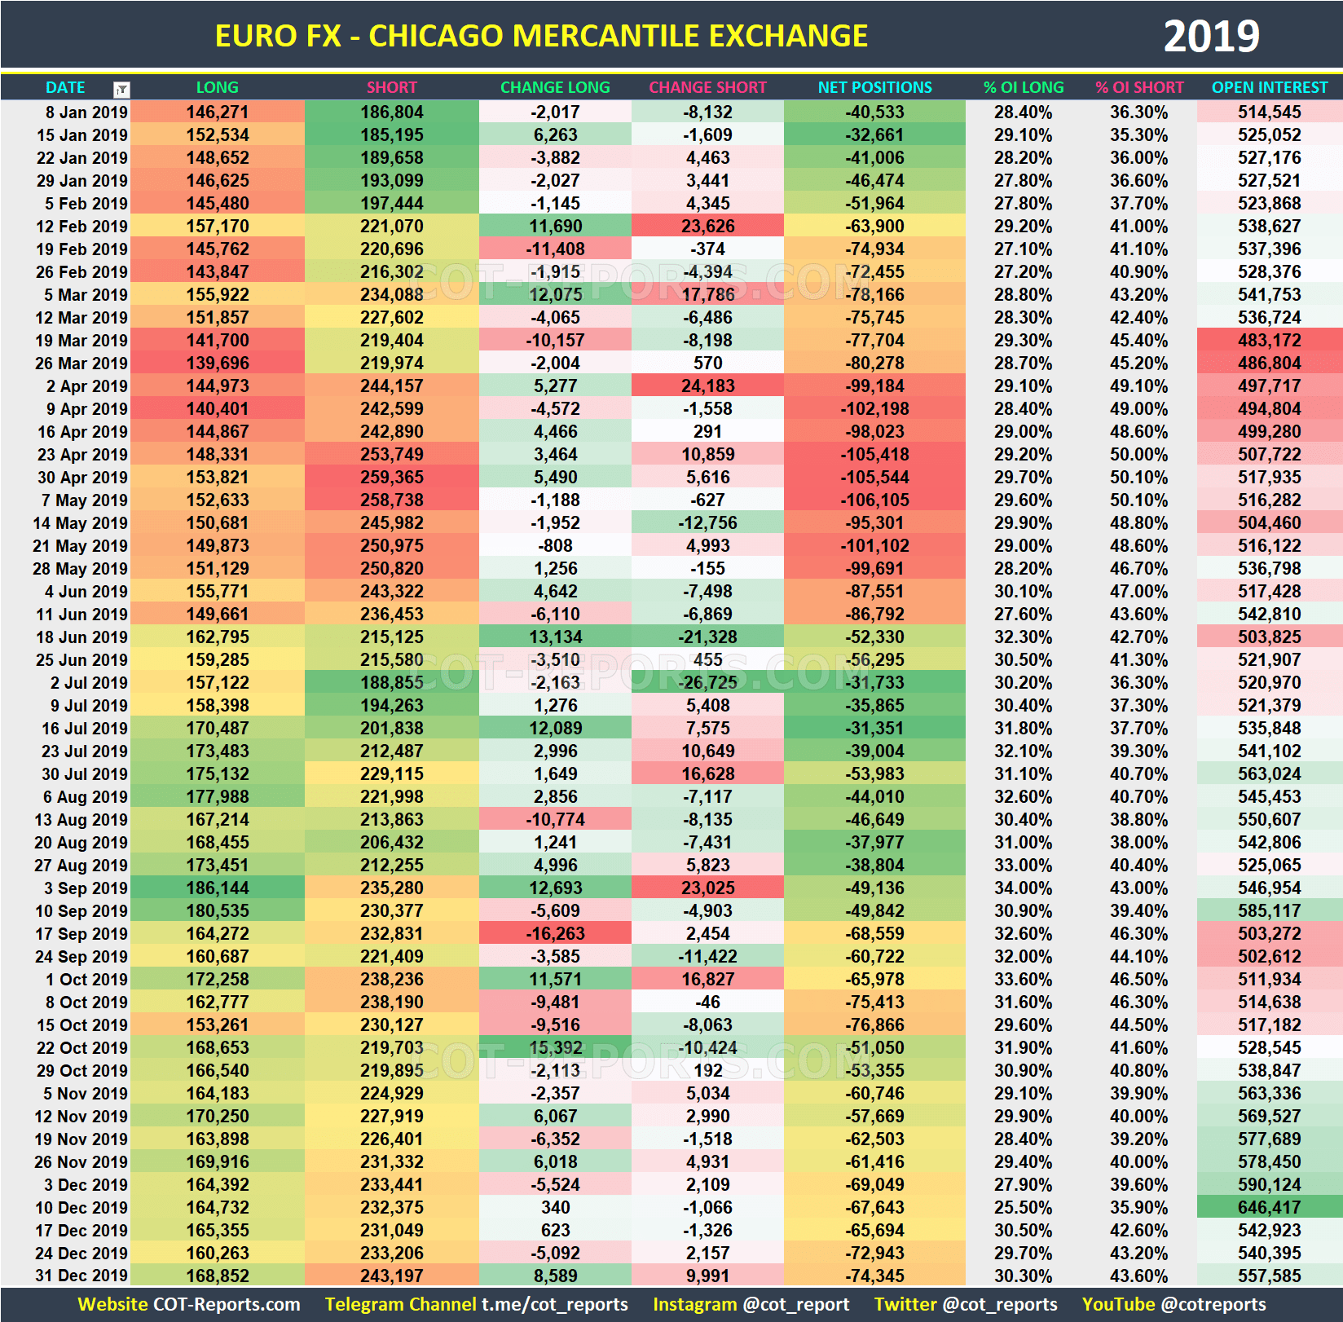1343x1322 pixels.
Task: Select the dark green 646,417 open interest cell
Action: pyautogui.click(x=1269, y=1207)
